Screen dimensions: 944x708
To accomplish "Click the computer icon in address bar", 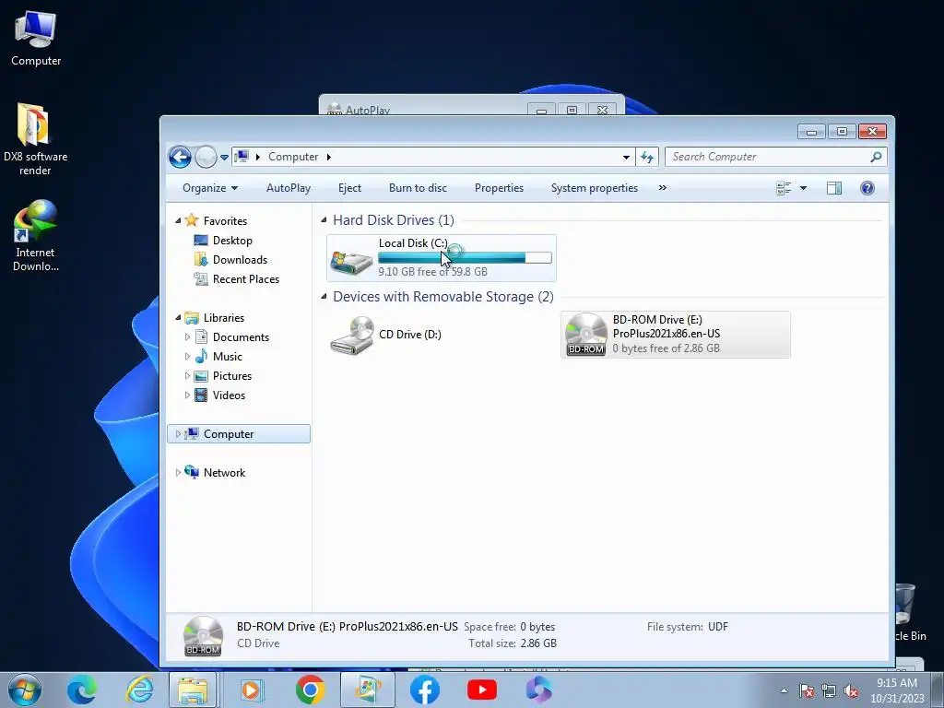I will pos(242,157).
